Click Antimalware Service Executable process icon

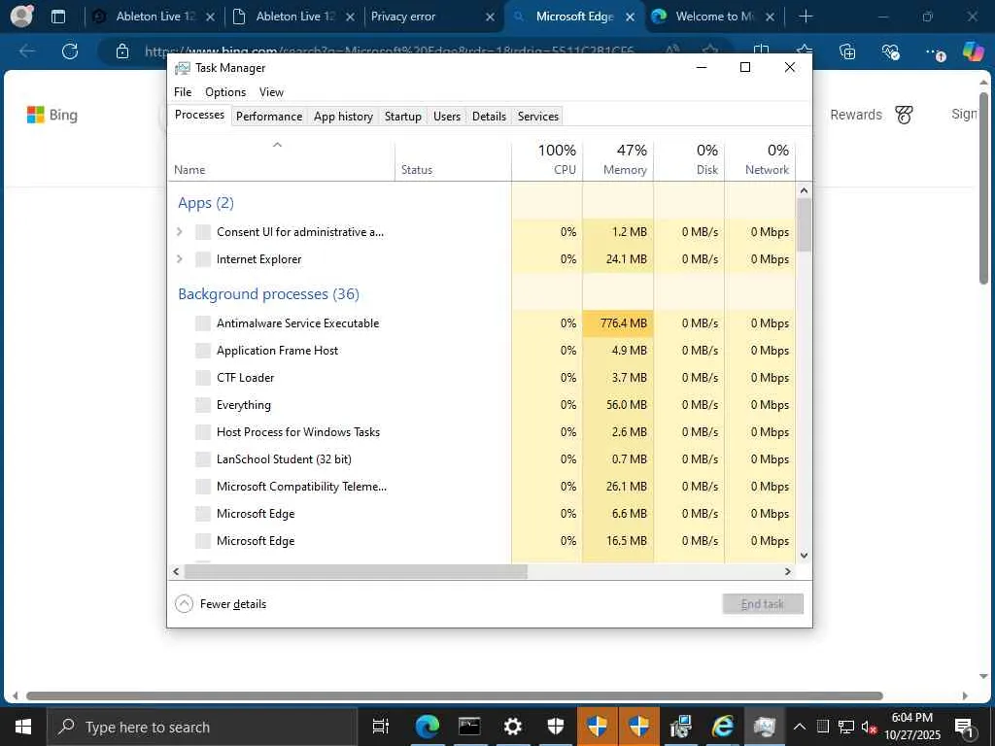click(203, 323)
